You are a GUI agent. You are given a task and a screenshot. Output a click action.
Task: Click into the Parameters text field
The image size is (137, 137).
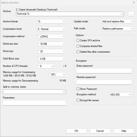34,103
